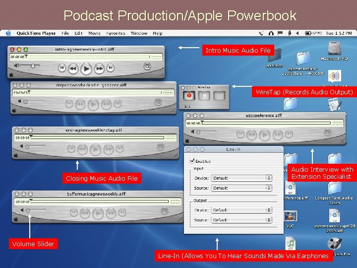Adjust volume slider in buffermusicagnewsweekly.aiff player

click(36, 210)
